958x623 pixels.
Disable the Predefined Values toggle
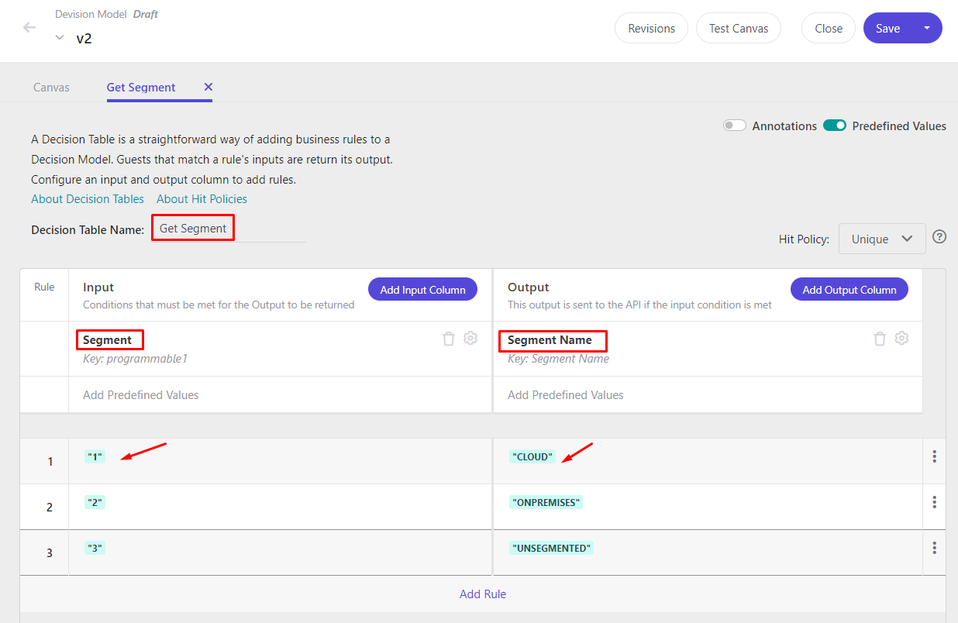click(835, 125)
